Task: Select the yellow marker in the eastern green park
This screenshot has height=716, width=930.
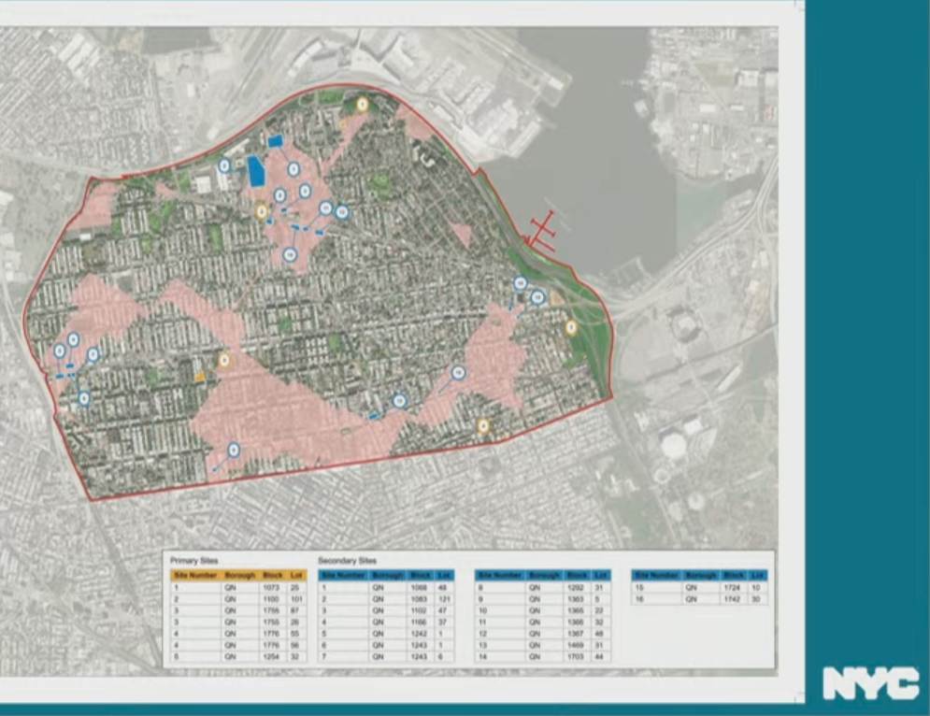Action: coord(570,328)
